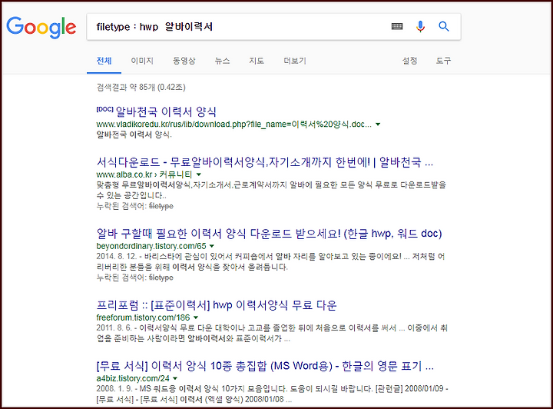553x409 pixels.
Task: Open the 지도 tab
Action: pyautogui.click(x=257, y=61)
